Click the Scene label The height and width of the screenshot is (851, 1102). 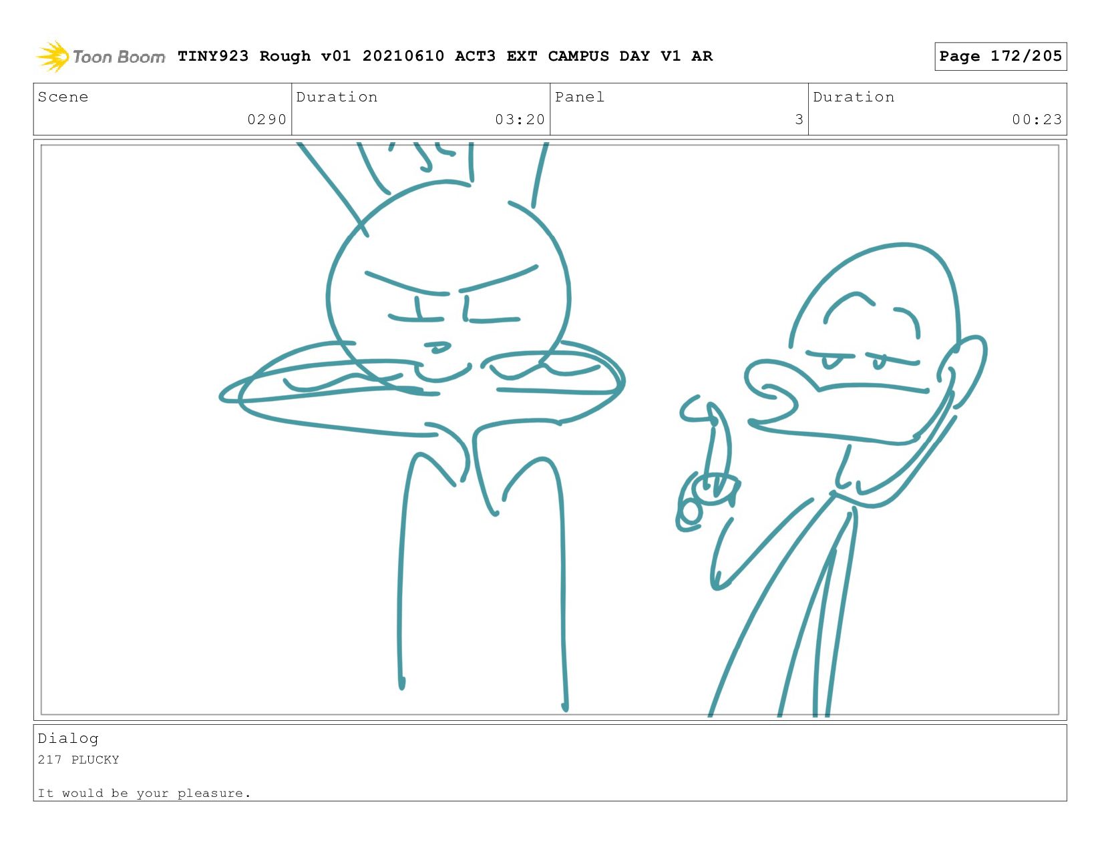pyautogui.click(x=63, y=97)
